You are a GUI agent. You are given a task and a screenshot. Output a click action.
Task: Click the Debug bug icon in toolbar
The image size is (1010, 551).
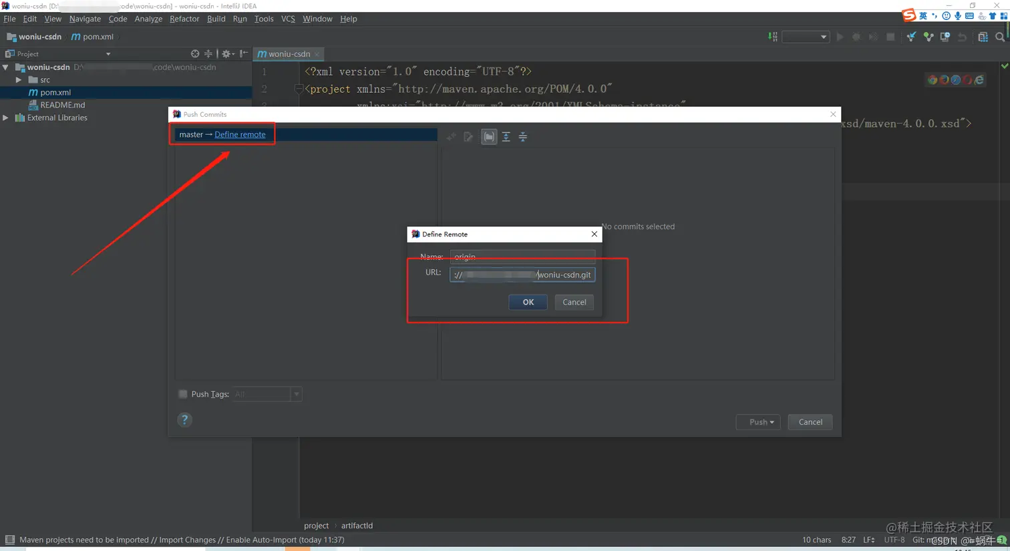[x=856, y=37]
